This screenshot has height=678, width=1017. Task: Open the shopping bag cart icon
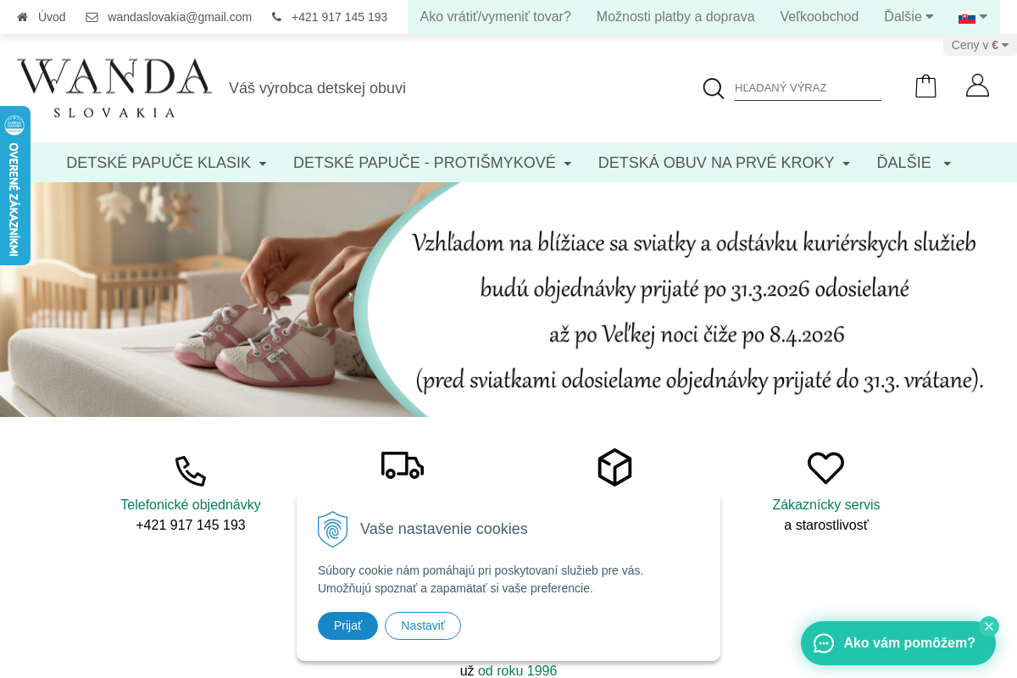(925, 86)
